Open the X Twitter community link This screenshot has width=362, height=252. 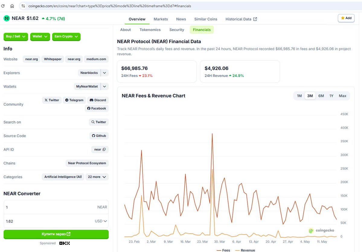point(52,100)
